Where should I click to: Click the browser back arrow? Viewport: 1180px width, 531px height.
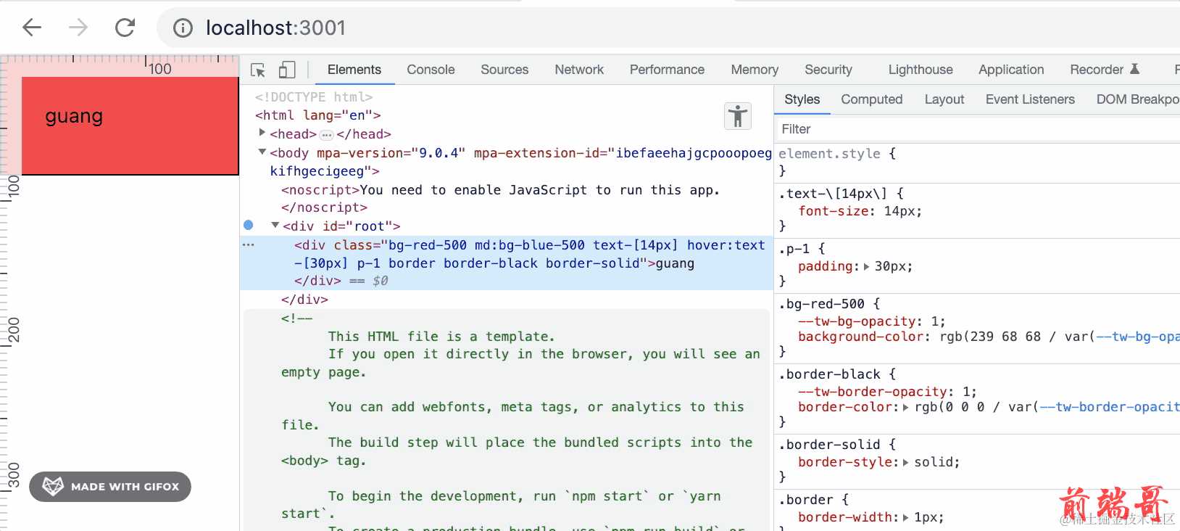(x=32, y=28)
